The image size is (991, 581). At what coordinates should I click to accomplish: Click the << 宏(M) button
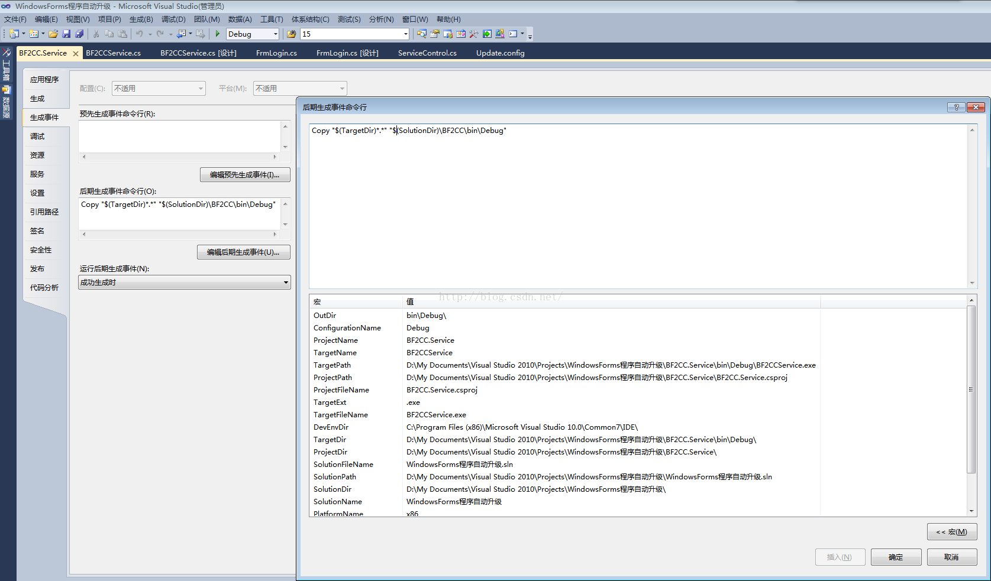pos(951,531)
